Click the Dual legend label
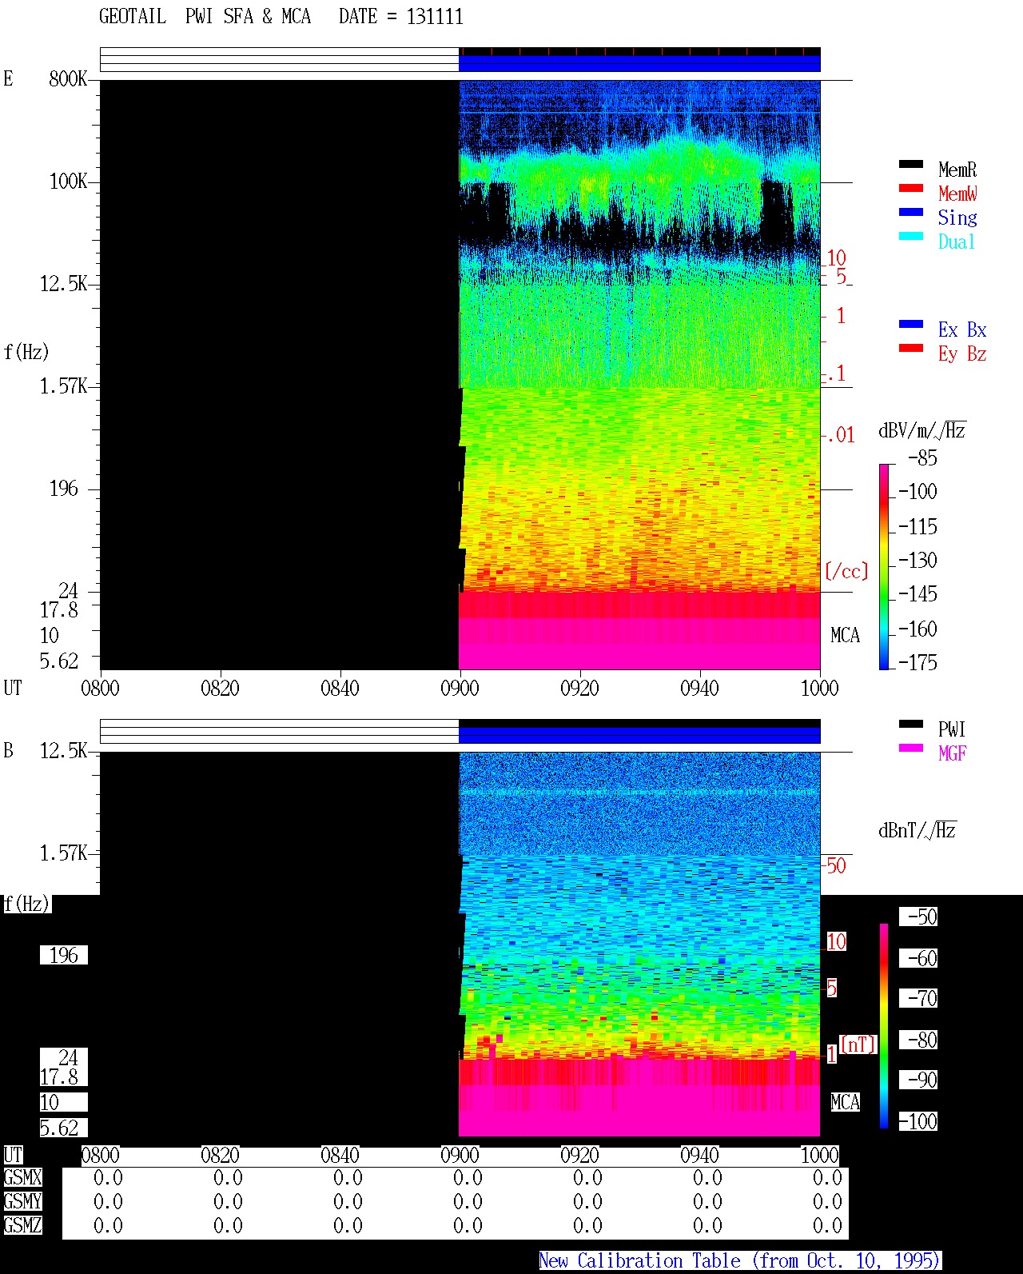Image resolution: width=1023 pixels, height=1274 pixels. pos(957,242)
